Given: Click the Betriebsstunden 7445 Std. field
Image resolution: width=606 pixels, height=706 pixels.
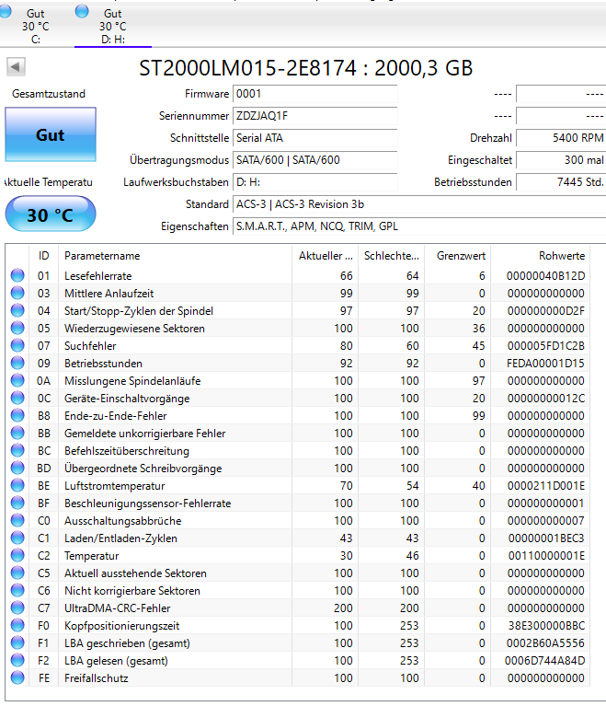Looking at the screenshot, I should click(561, 182).
